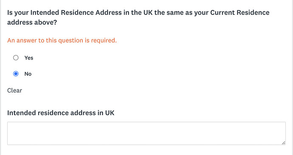This screenshot has width=293, height=155.
Task: Click "address above?" question text line
Action: click(32, 23)
